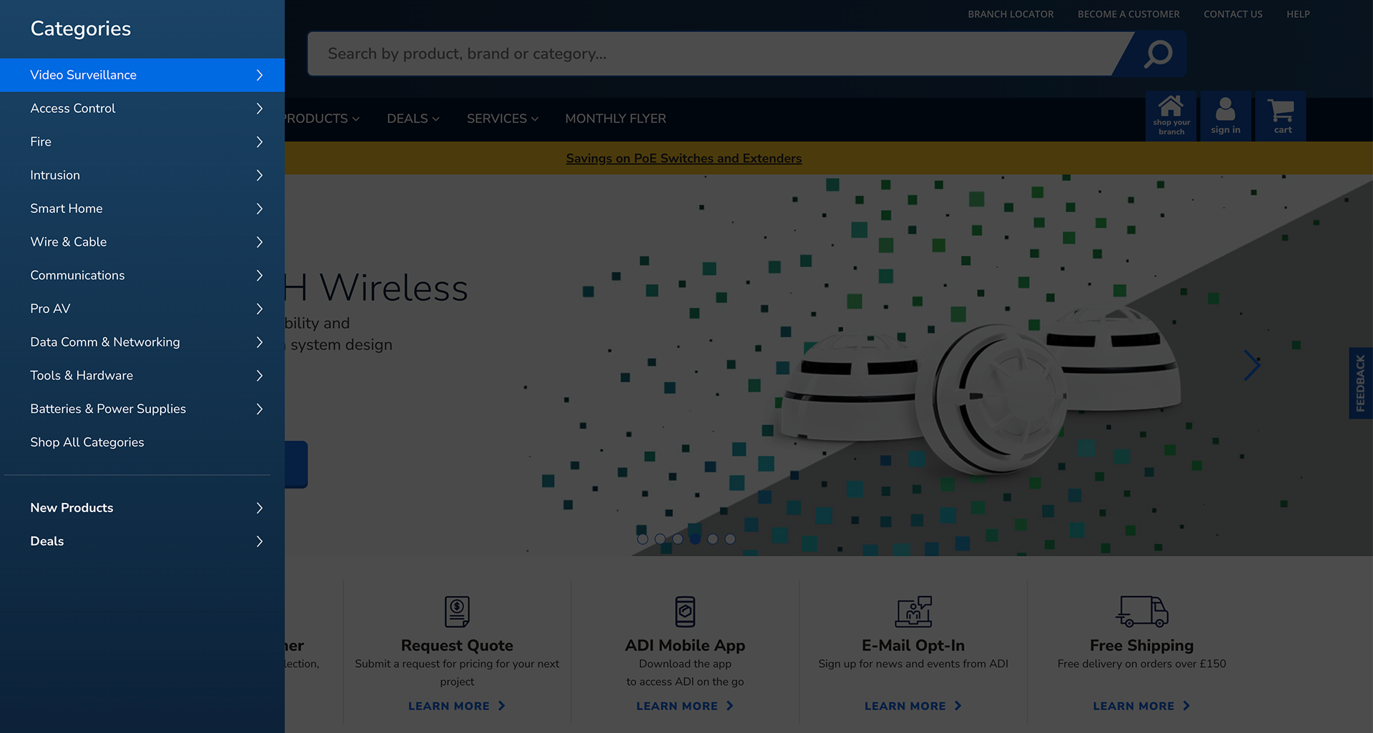Viewport: 1373px width, 733px height.
Task: Open the shopping cart icon
Action: pyautogui.click(x=1281, y=116)
